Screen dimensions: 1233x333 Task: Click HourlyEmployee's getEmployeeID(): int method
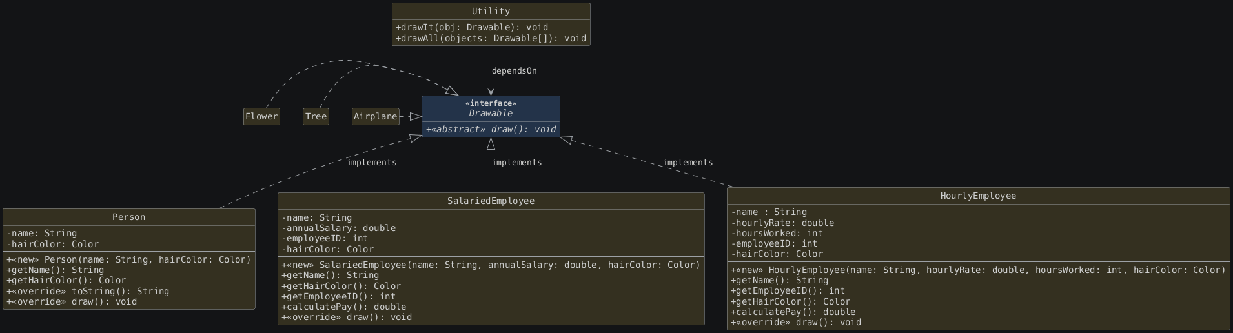click(788, 290)
